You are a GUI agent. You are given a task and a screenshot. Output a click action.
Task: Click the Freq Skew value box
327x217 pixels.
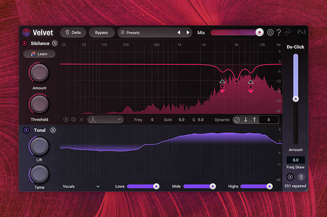[296, 160]
